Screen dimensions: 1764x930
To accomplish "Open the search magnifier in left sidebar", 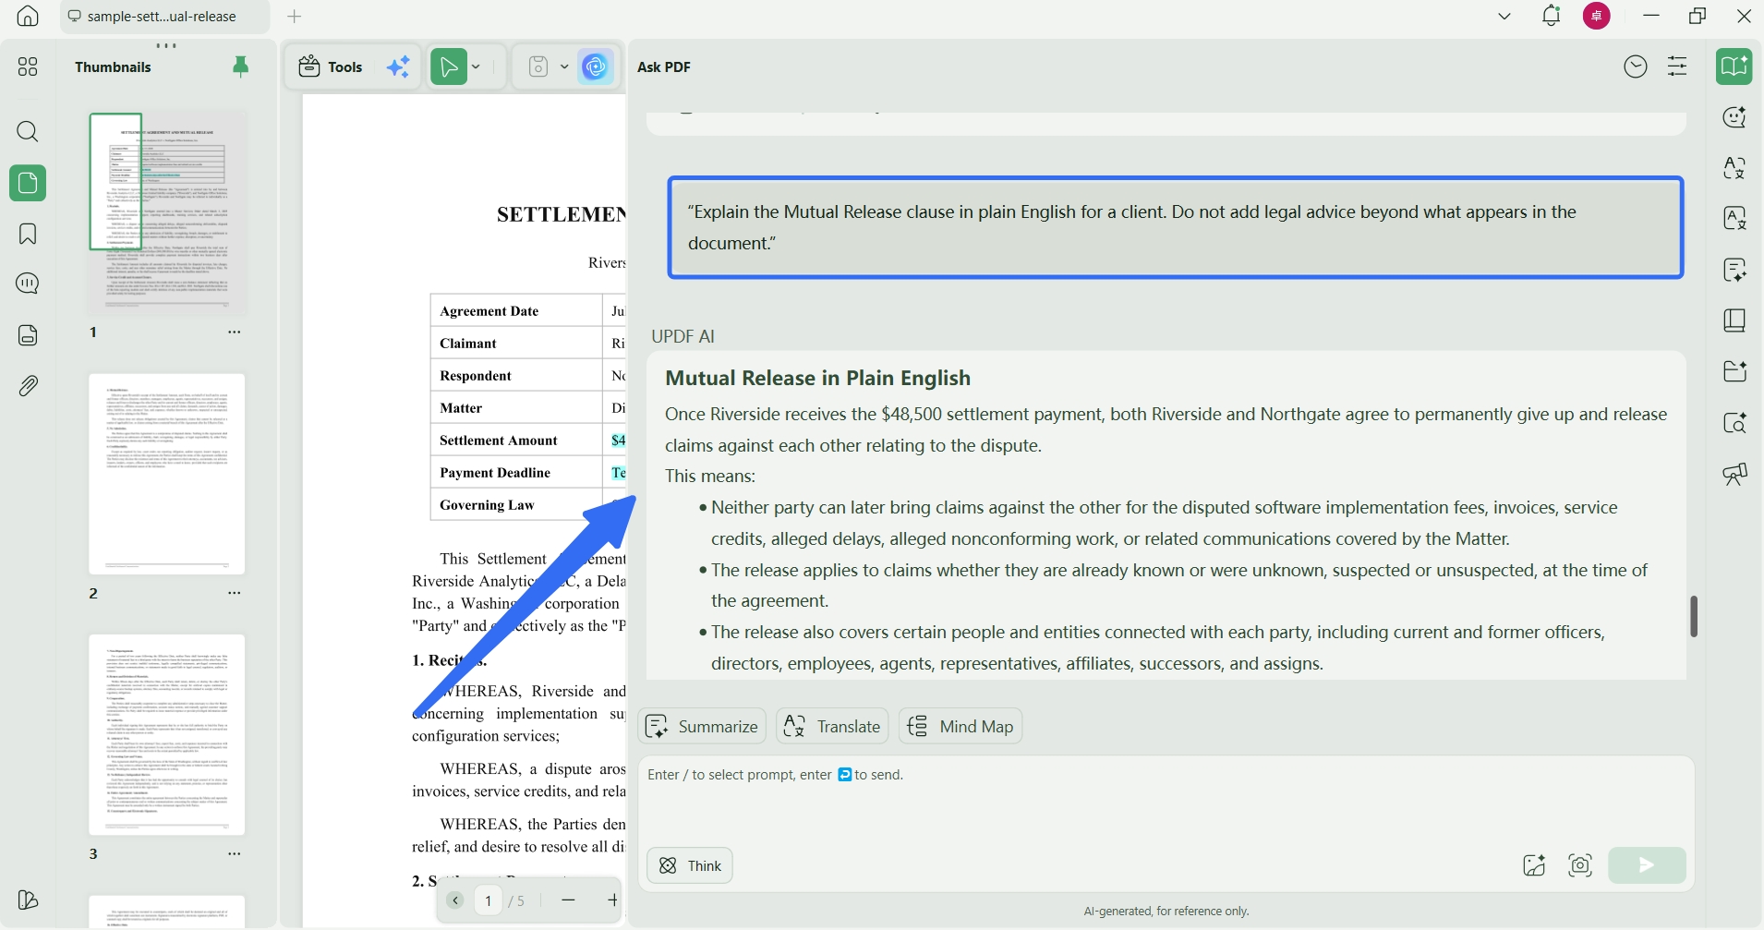I will pyautogui.click(x=28, y=131).
